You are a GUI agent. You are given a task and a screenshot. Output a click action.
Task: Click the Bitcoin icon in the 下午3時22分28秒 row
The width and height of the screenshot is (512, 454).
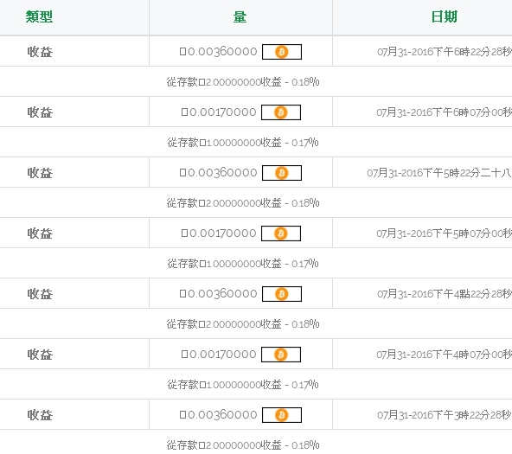pos(282,415)
